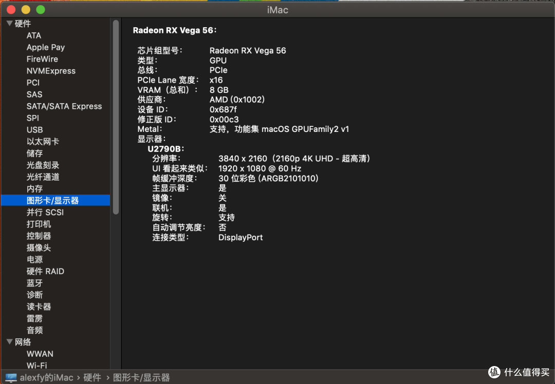This screenshot has height=384, width=555.
Task: Click 图形卡/显示器 in the bottom path bar
Action: tap(141, 378)
